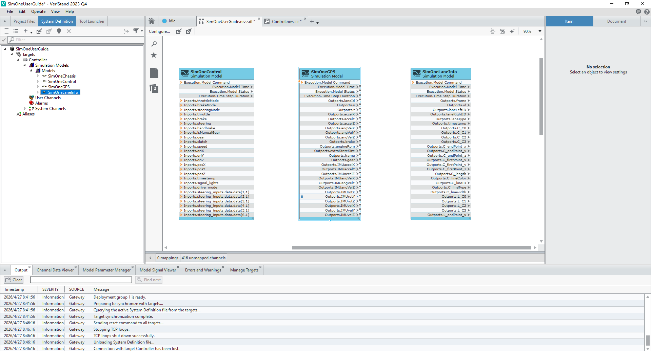Toggle the filter apply checkmark
This screenshot has height=351, width=651.
tap(4, 40)
